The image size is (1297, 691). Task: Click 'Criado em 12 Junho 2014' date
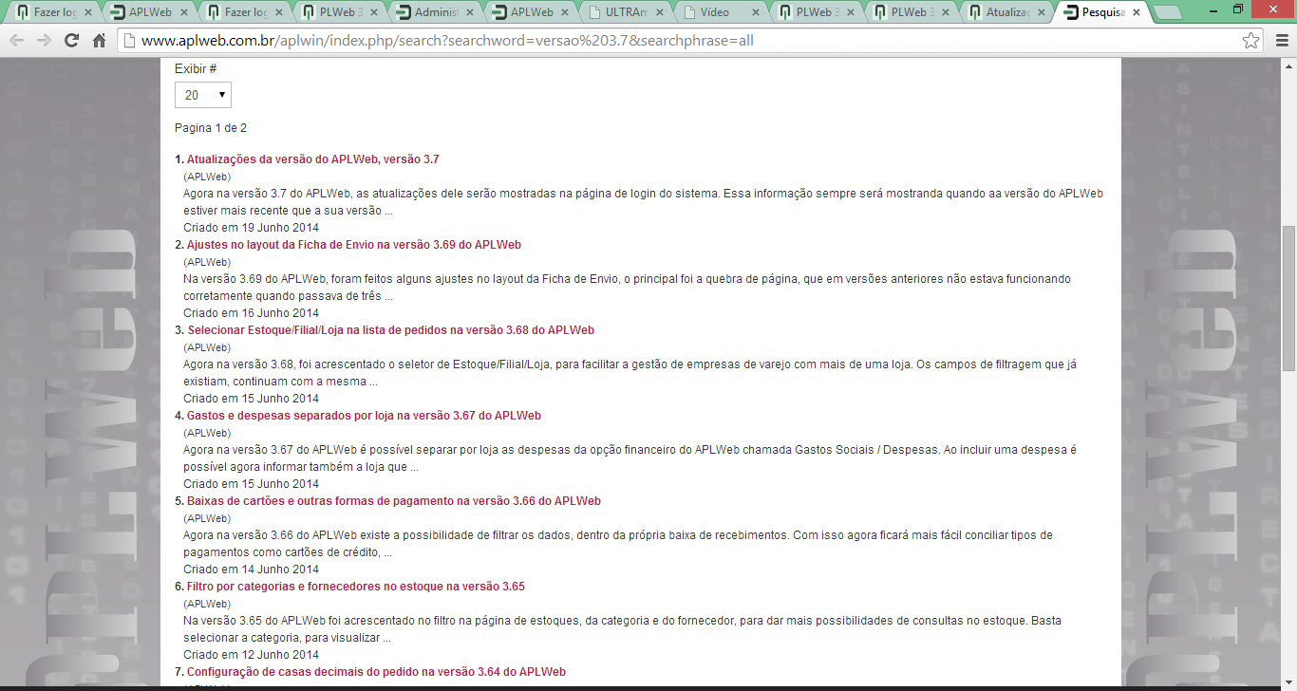click(251, 655)
